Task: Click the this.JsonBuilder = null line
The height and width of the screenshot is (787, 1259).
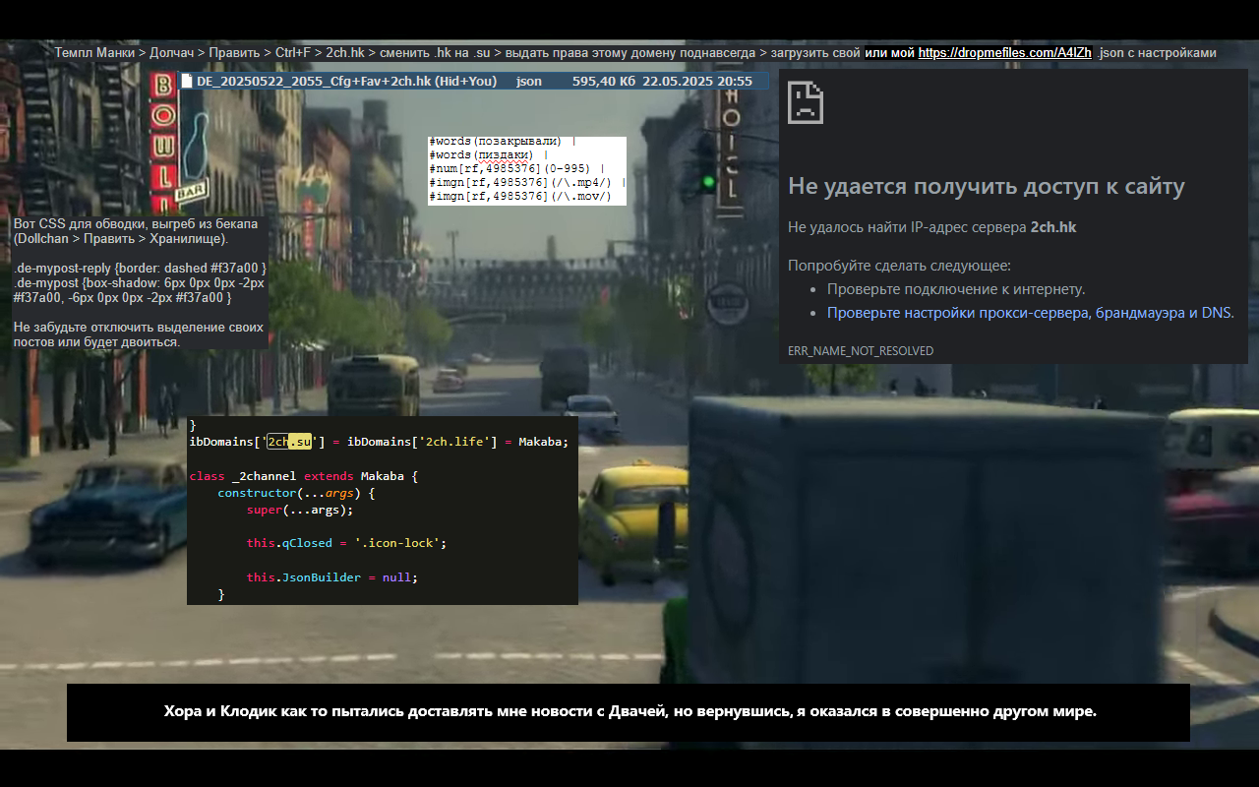Action: [331, 577]
